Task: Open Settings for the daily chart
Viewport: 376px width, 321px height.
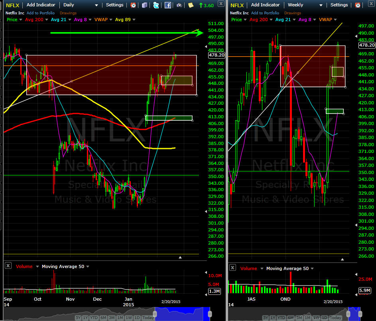Action: pyautogui.click(x=114, y=5)
